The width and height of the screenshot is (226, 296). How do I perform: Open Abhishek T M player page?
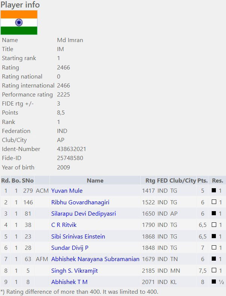click(69, 282)
